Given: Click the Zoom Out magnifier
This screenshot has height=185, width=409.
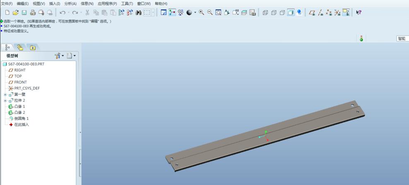Looking at the screenshot, I should (210, 12).
